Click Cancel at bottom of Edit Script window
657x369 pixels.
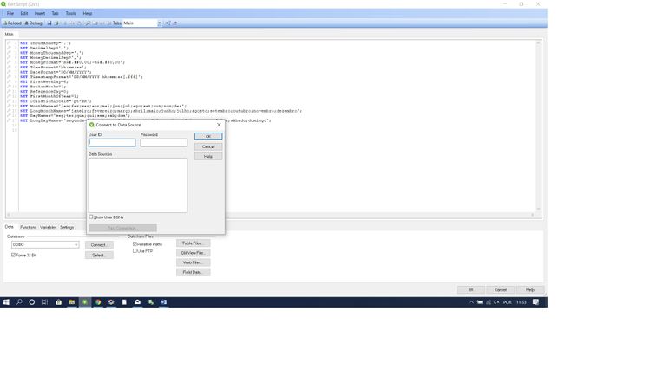pyautogui.click(x=500, y=289)
